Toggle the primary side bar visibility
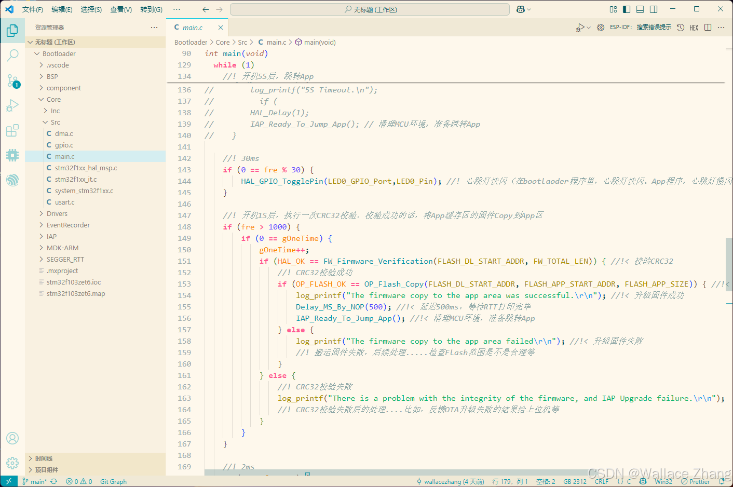This screenshot has width=733, height=487. tap(627, 9)
